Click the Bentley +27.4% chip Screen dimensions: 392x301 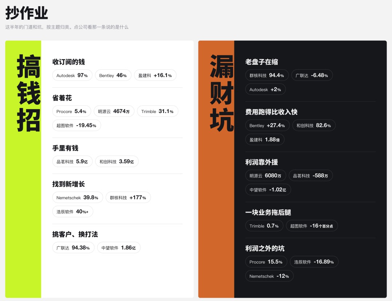(x=268, y=125)
